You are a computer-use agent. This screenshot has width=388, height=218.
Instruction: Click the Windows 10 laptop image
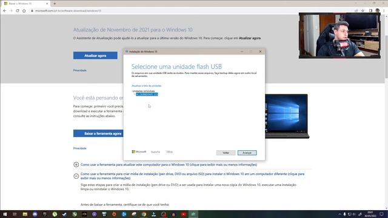click(287, 116)
